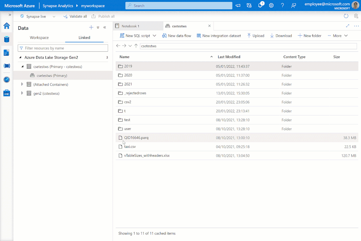Open the Data hub cylinder icon
Viewport: 361px width, 241px height.
[7, 39]
